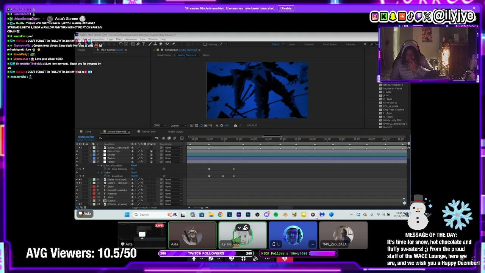Open the composition mini-flowchart icon in timeline
The width and height of the screenshot is (485, 273).
[156, 138]
